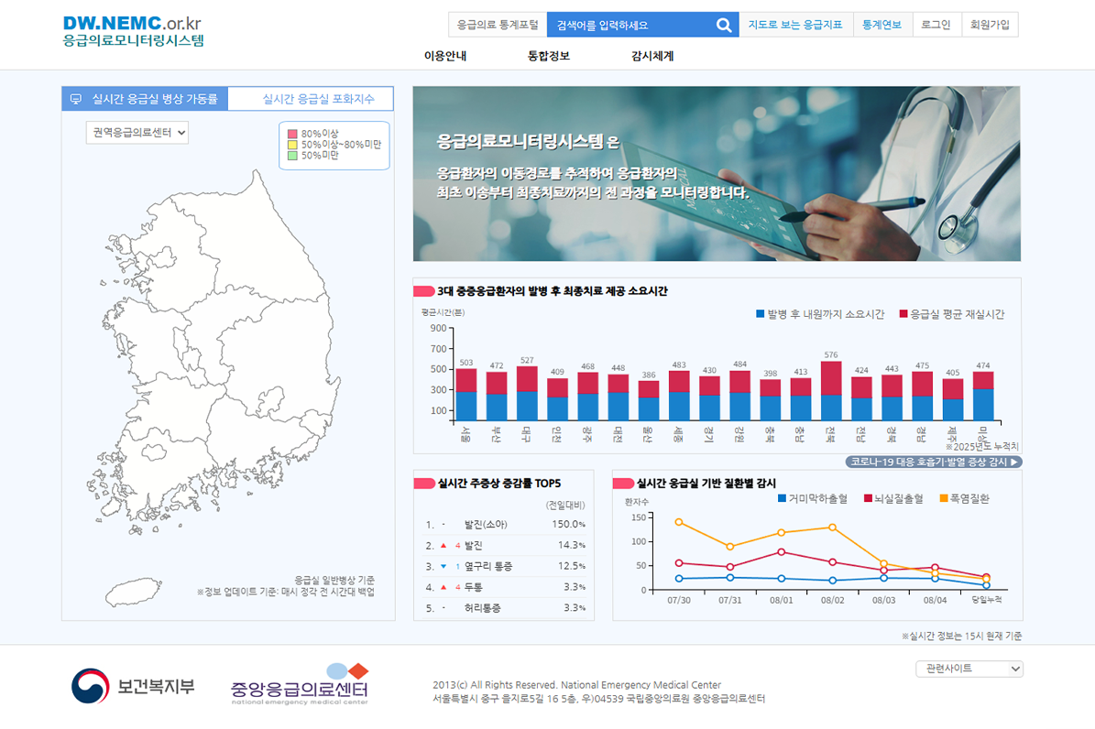Screen dimensions: 1095x729
Task: Open the 통합정보 navigation menu
Action: [x=549, y=56]
